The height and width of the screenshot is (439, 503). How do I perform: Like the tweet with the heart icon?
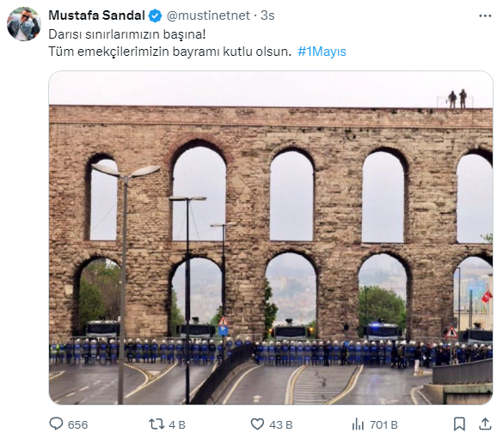point(257,424)
